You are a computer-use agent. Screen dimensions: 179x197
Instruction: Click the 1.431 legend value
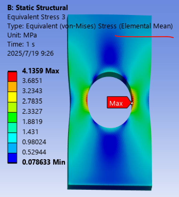coord(30,132)
